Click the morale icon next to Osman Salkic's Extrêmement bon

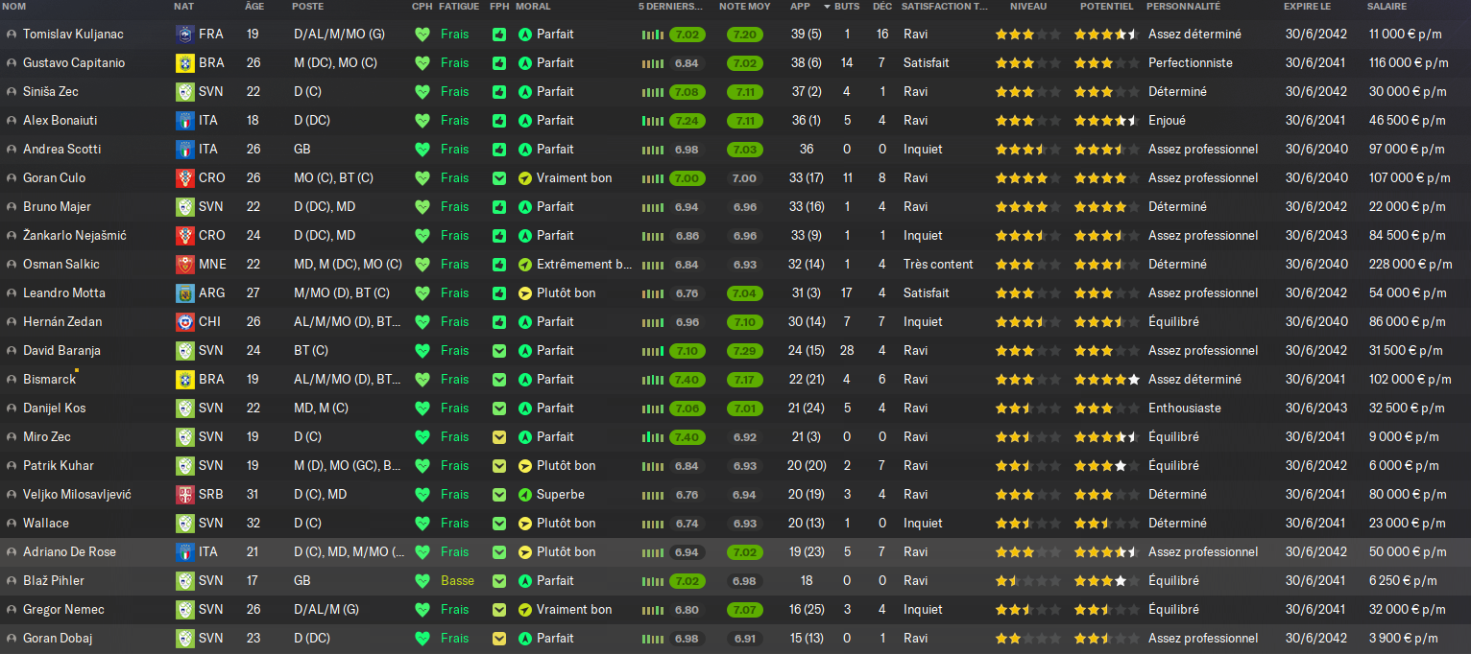point(524,265)
